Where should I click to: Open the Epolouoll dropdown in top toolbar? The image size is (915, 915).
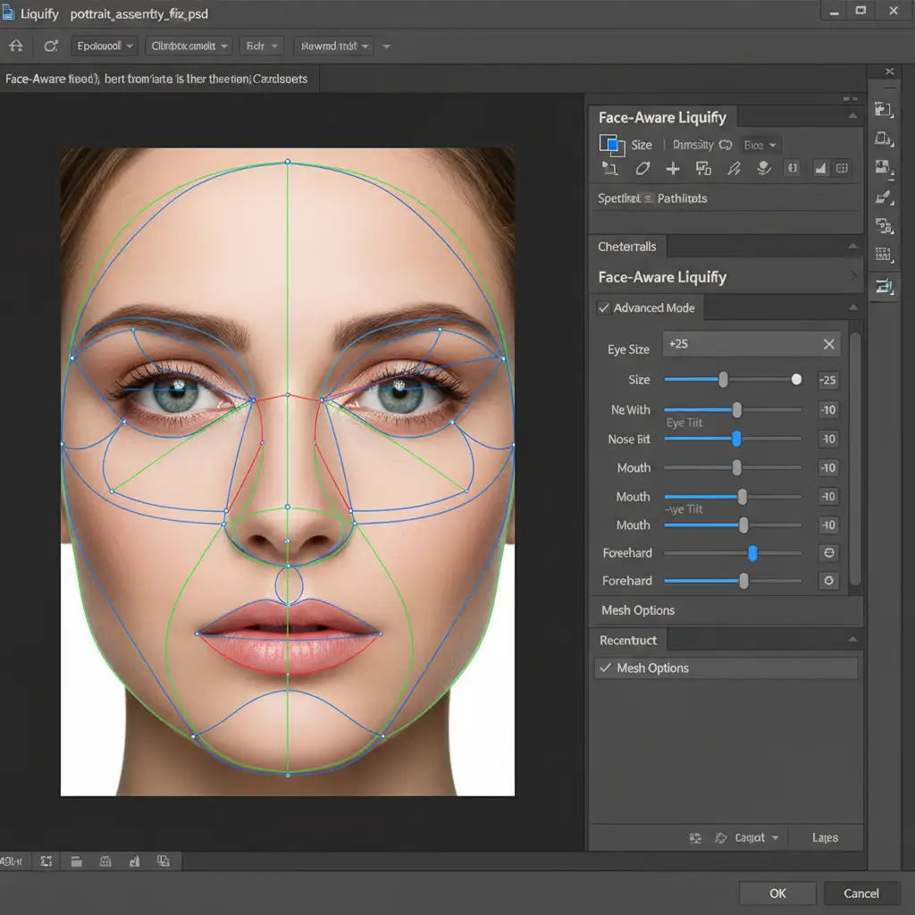coord(105,46)
